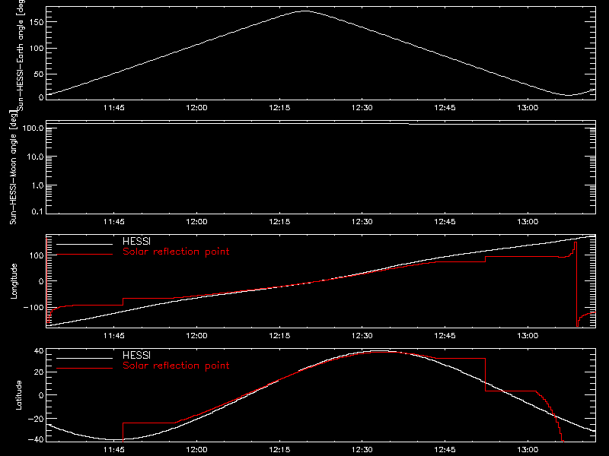Select white HESSI legend line in Latitude panel

pyautogui.click(x=84, y=358)
